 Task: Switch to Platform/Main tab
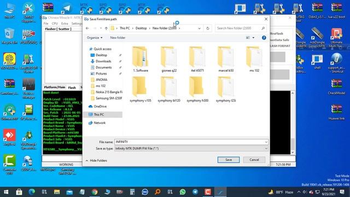pos(55,88)
